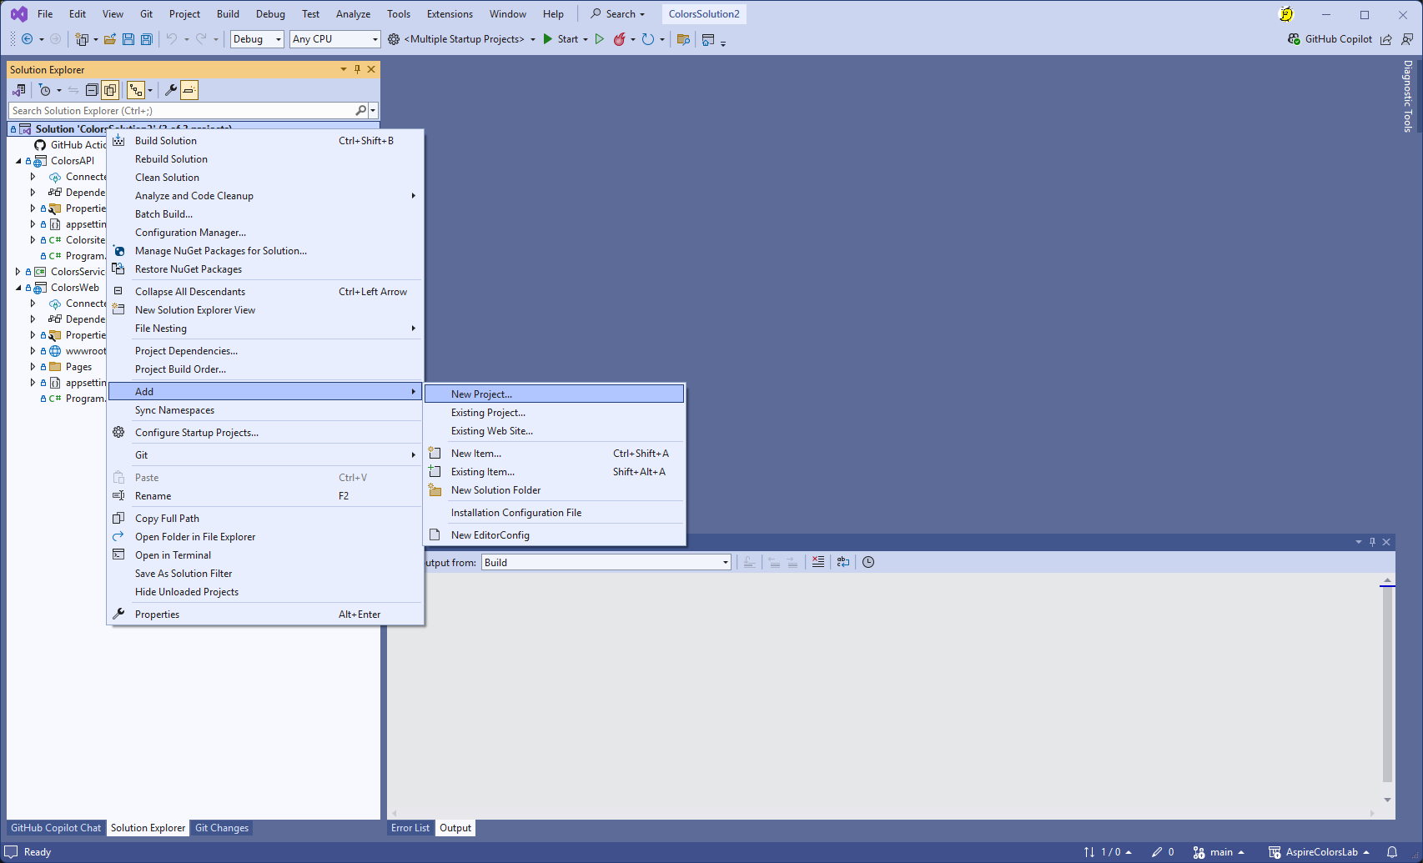Click Clear All in the Output toolbar
The width and height of the screenshot is (1423, 863).
click(818, 562)
